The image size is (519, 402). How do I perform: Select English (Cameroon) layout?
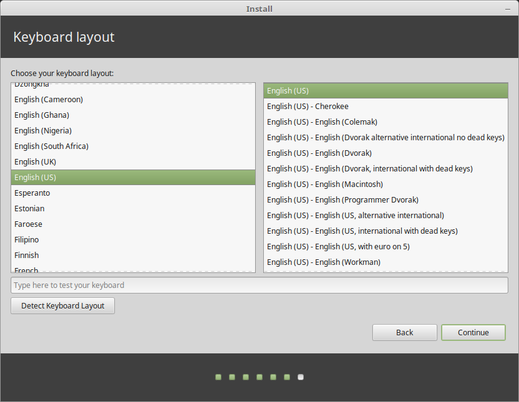tap(133, 100)
